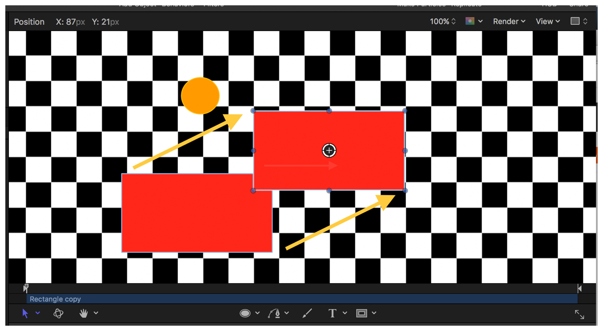Click the orange circle shape on canvas
Screen dimensions: 603x331
[x=200, y=95]
